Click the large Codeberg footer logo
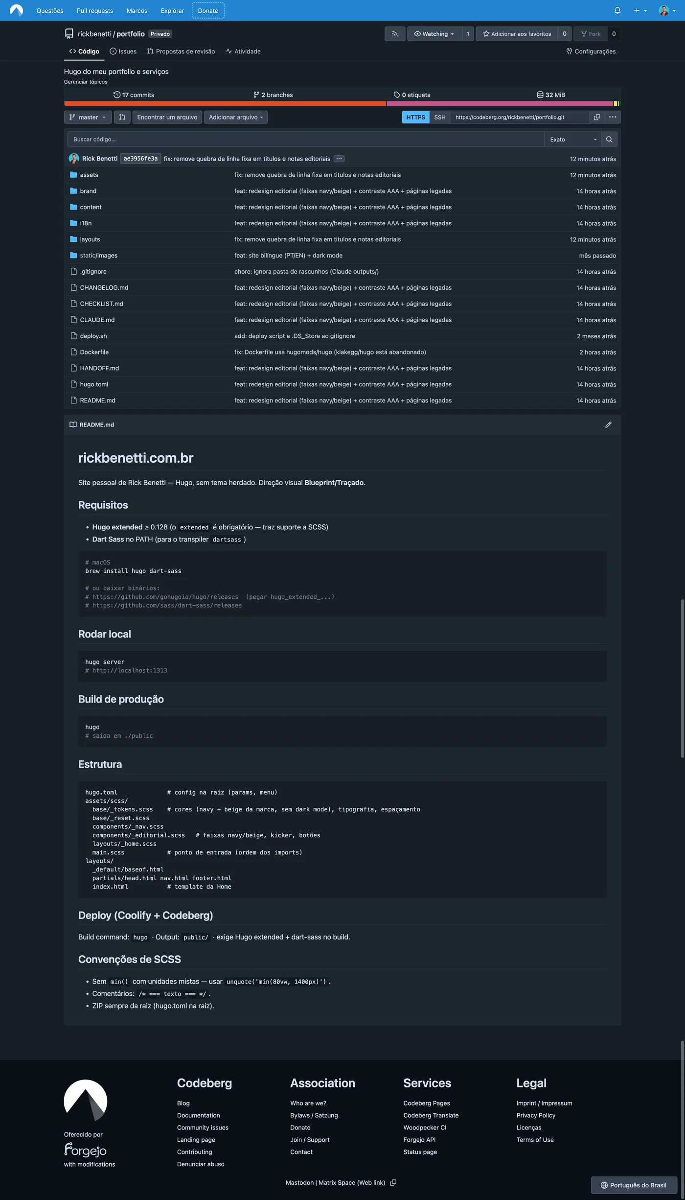Viewport: 685px width, 1200px height. [x=86, y=1101]
